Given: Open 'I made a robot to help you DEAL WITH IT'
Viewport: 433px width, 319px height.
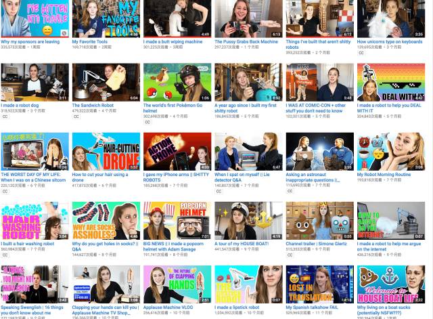Looking at the screenshot, I should 389,108.
